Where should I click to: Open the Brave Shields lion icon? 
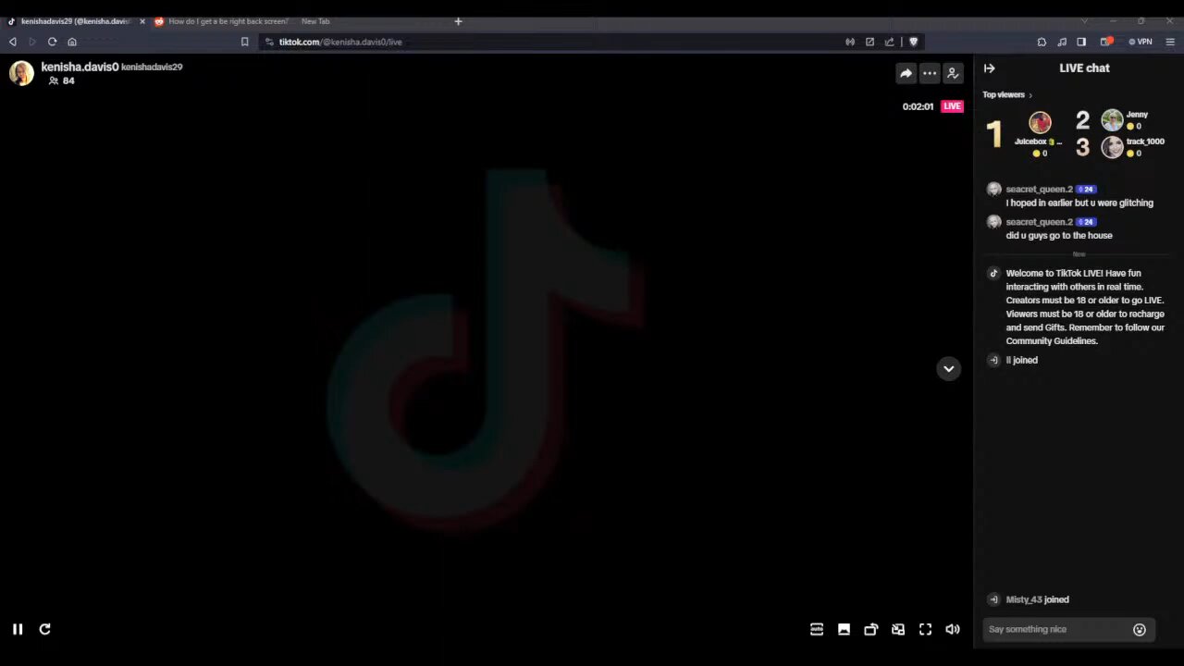tap(914, 42)
